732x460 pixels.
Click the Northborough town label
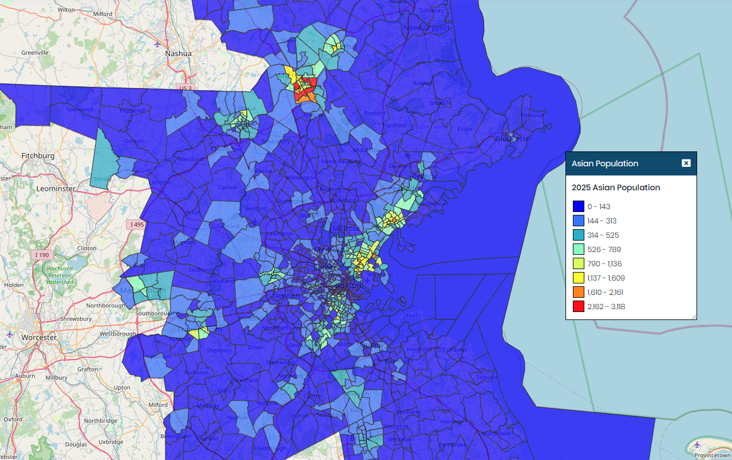tap(106, 305)
